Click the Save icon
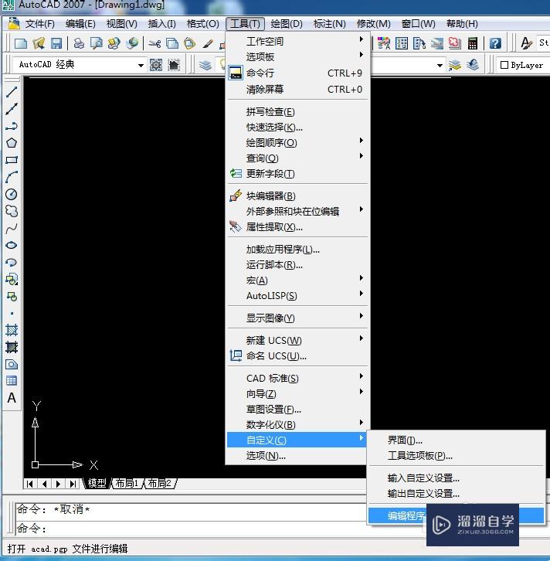550x561 pixels. click(x=56, y=43)
